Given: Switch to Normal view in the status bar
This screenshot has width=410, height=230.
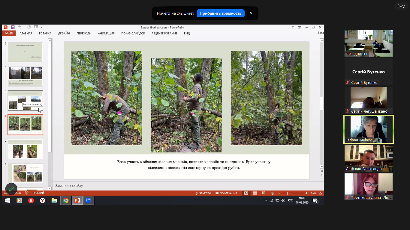Looking at the screenshot, I should coord(246,193).
